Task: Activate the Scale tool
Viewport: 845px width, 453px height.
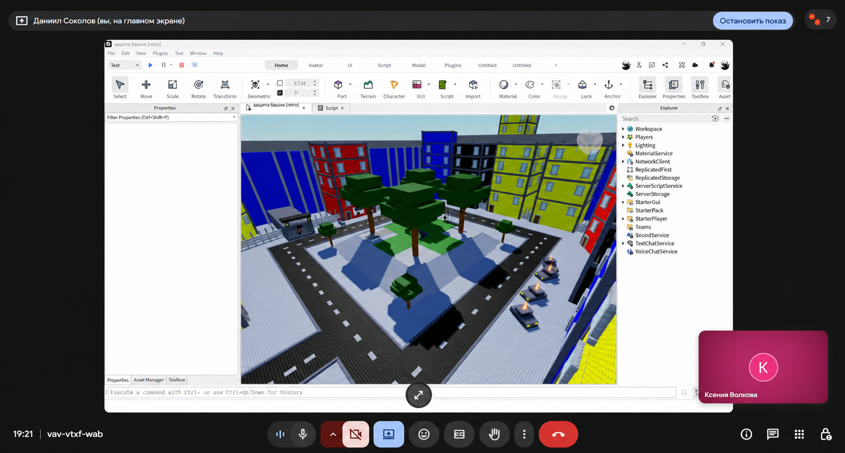Action: tap(172, 88)
